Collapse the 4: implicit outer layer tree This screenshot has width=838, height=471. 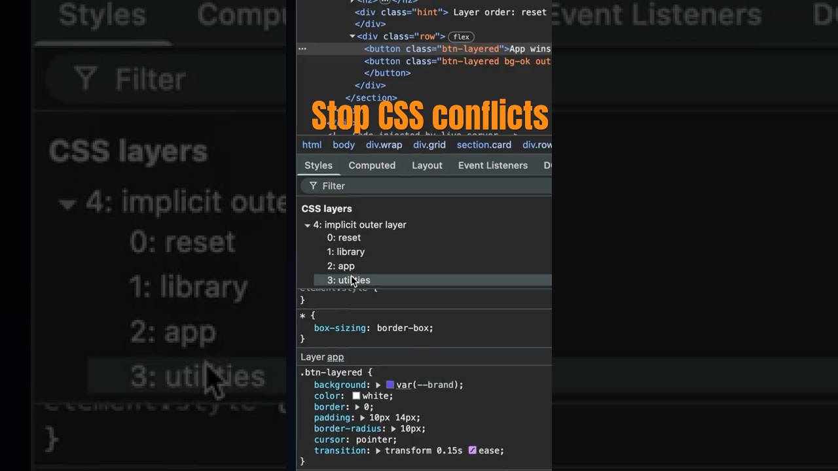coord(307,225)
